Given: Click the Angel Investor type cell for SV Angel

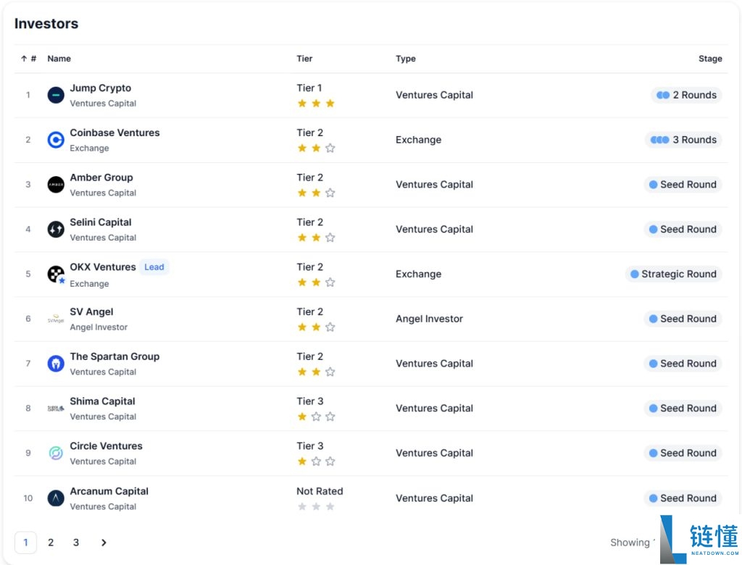Looking at the screenshot, I should coord(429,319).
